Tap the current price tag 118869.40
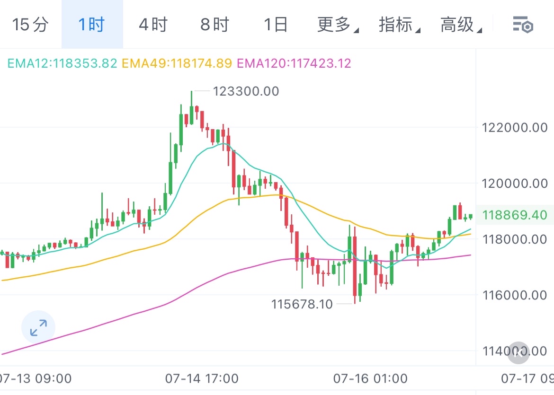The image size is (554, 395). (x=514, y=216)
